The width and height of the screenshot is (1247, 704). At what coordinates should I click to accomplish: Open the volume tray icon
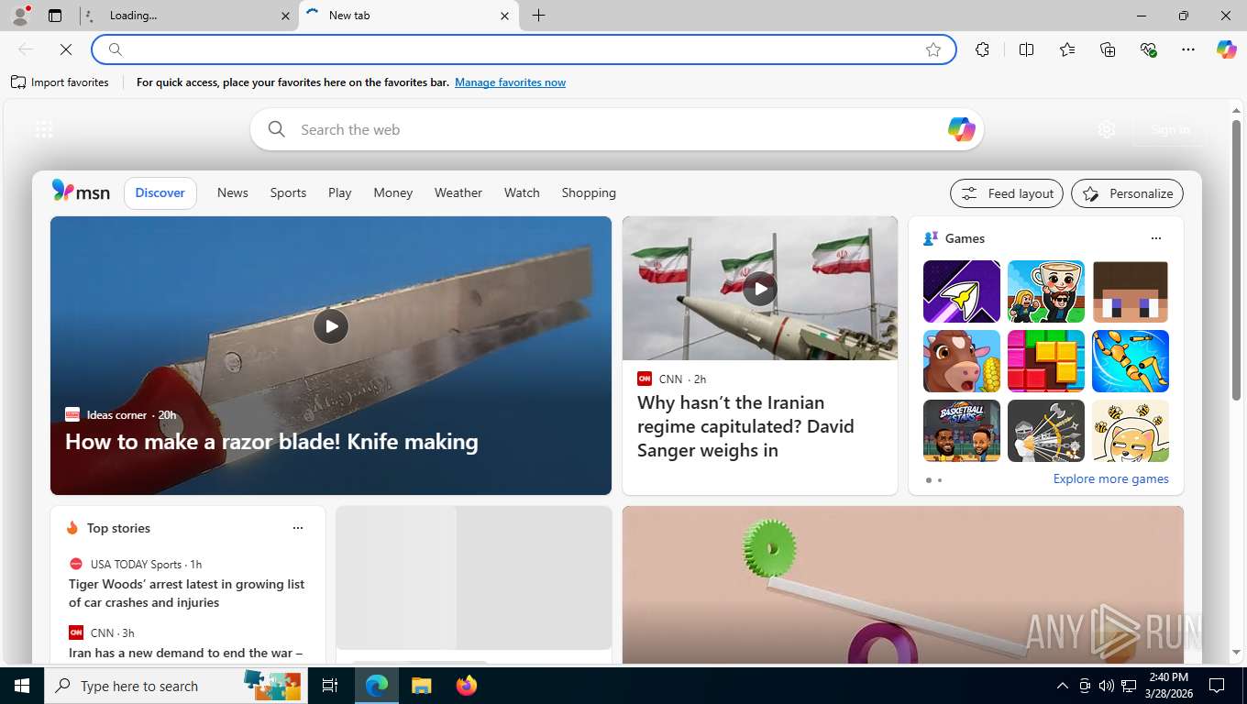tap(1106, 686)
